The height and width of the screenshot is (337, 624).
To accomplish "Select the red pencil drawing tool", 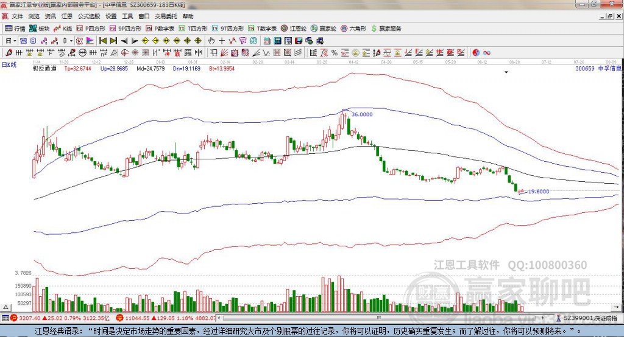I will 9,53.
